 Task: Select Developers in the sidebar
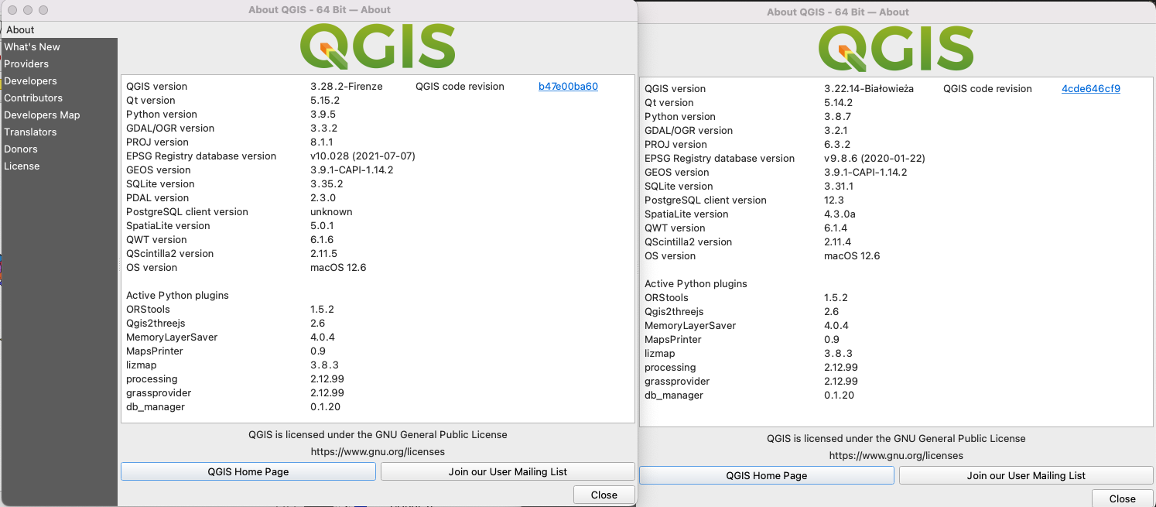tap(30, 81)
